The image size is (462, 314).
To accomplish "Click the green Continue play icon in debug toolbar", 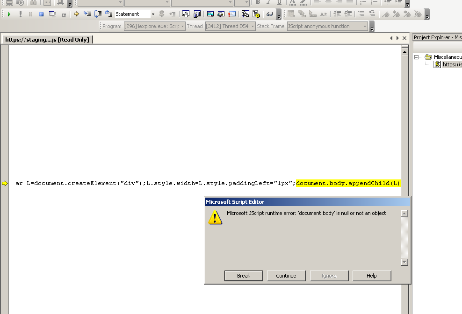I will point(9,14).
